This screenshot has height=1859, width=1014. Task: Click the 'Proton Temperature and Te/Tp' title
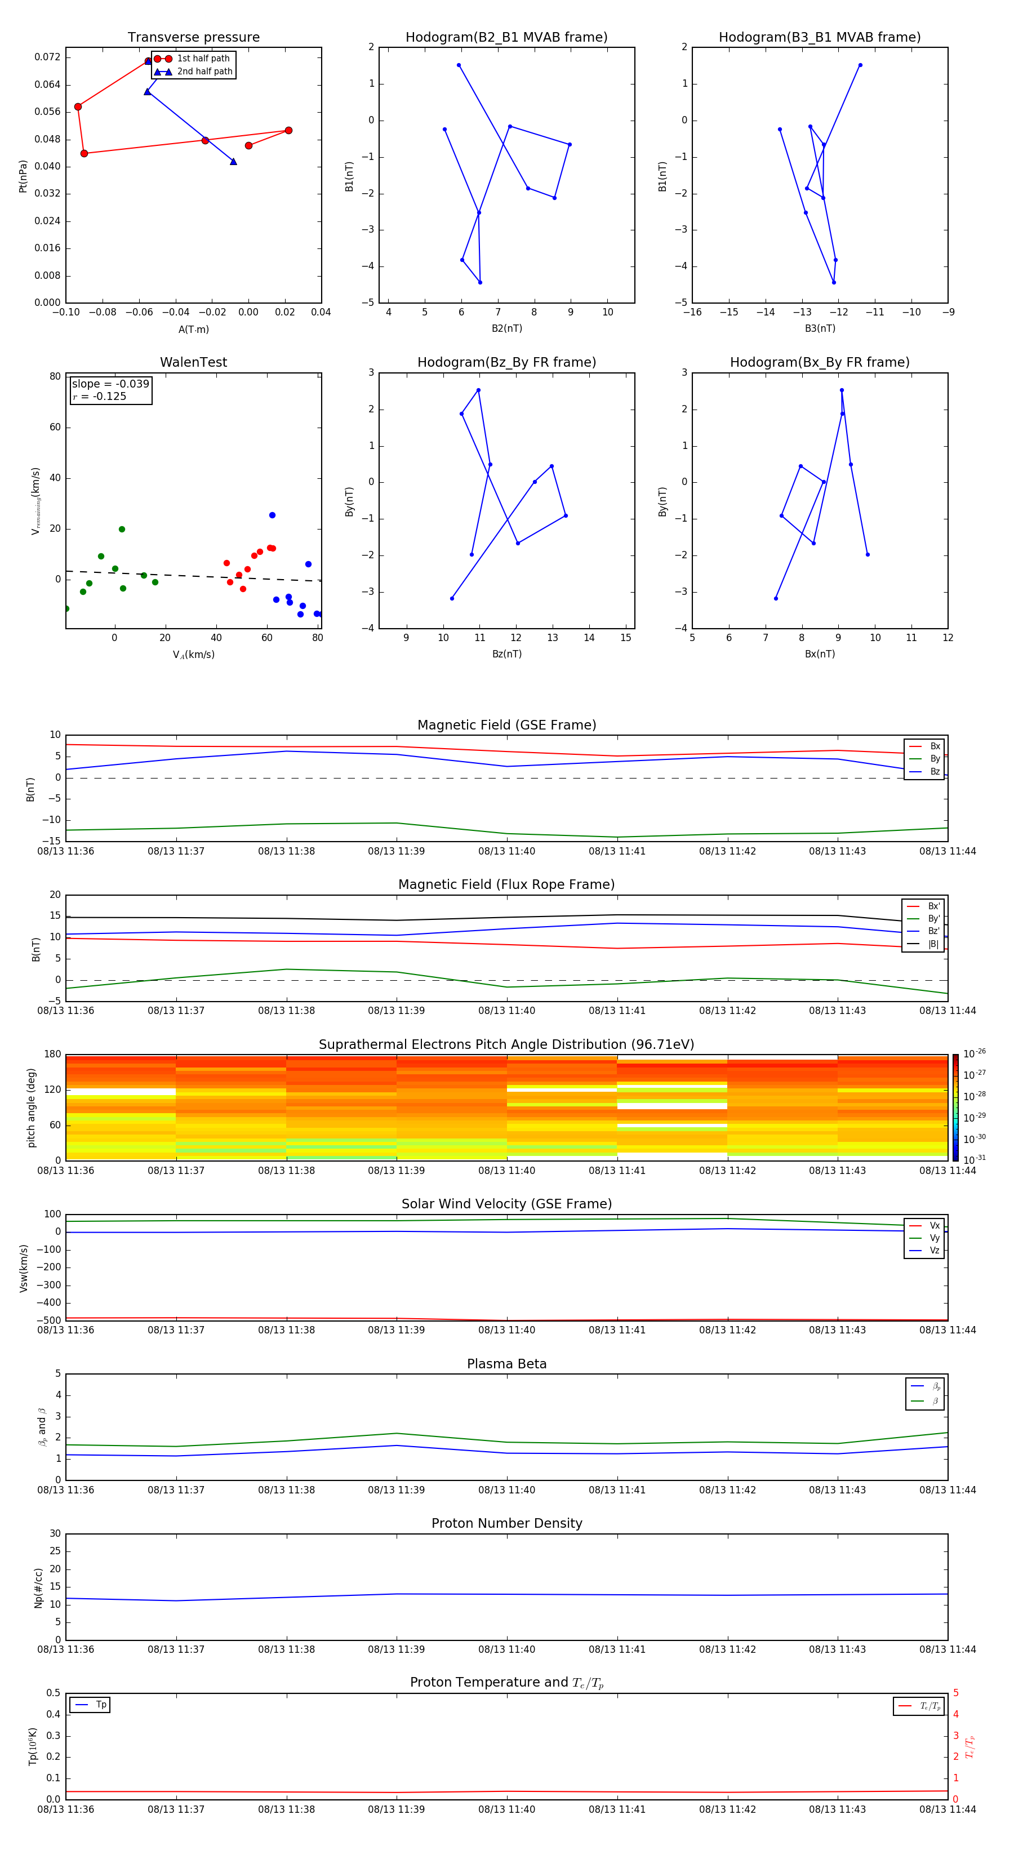506,1682
